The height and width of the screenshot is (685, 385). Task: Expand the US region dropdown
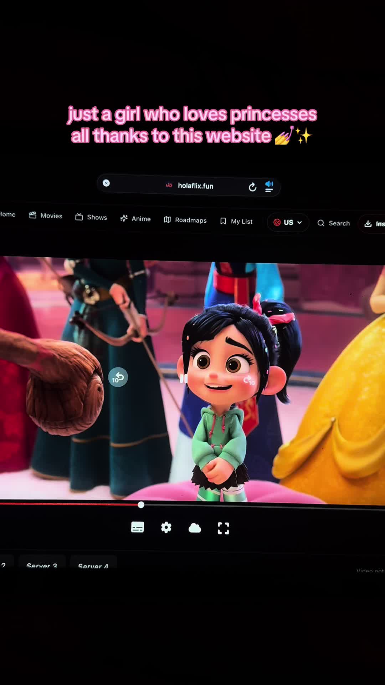click(x=288, y=223)
